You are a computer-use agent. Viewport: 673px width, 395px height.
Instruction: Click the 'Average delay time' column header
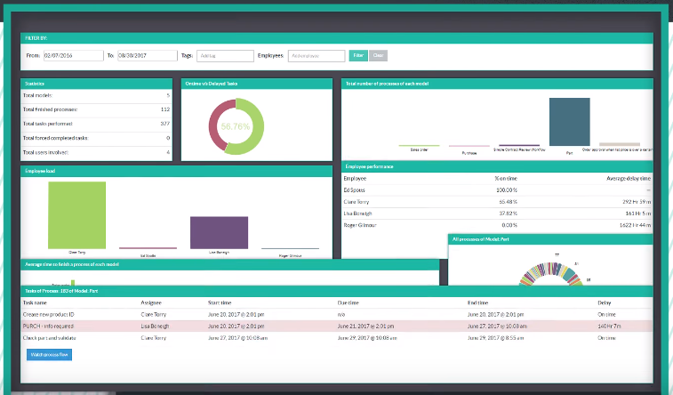[x=629, y=179]
